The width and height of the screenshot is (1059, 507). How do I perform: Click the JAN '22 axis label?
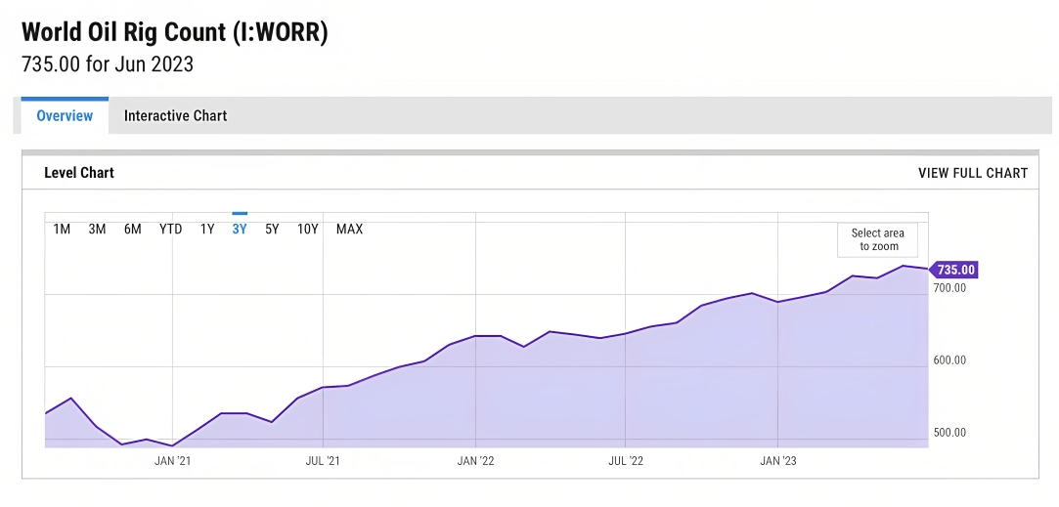[x=475, y=461]
